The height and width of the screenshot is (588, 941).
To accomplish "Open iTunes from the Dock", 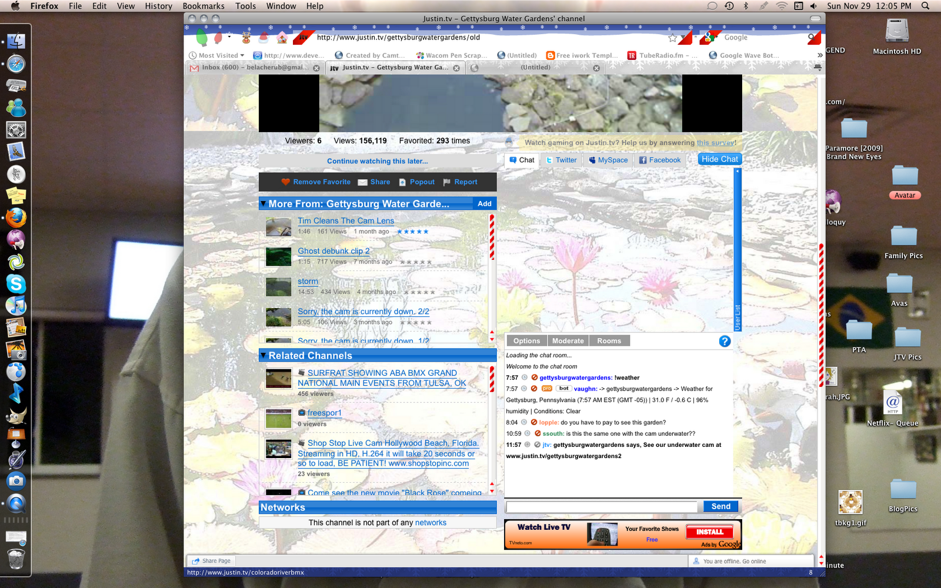I will [16, 306].
